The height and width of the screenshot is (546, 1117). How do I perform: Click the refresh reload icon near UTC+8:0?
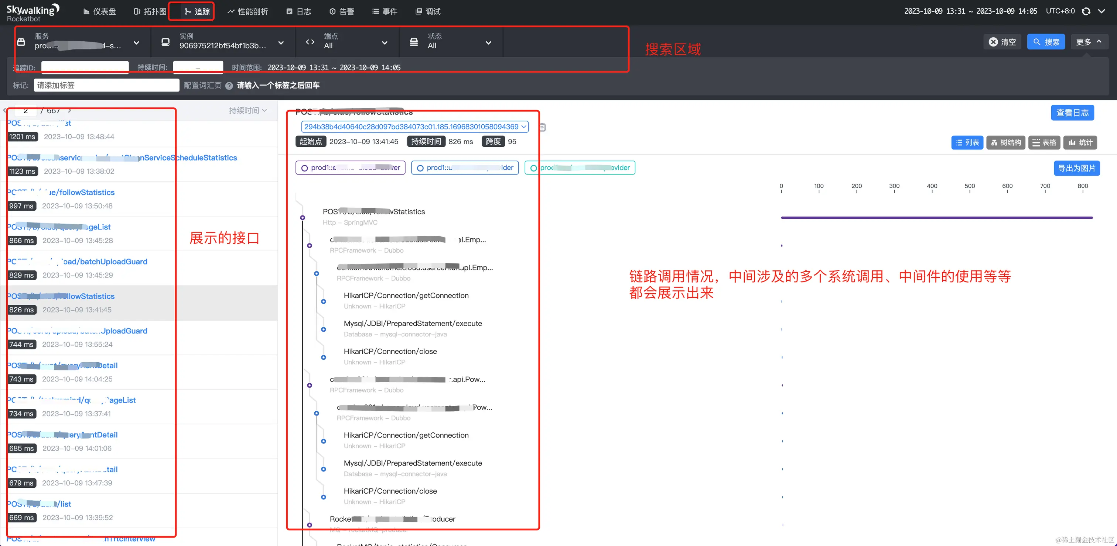coord(1086,11)
